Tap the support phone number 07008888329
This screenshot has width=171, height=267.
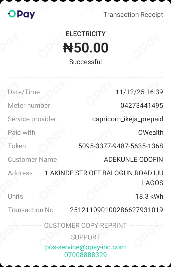point(85,255)
